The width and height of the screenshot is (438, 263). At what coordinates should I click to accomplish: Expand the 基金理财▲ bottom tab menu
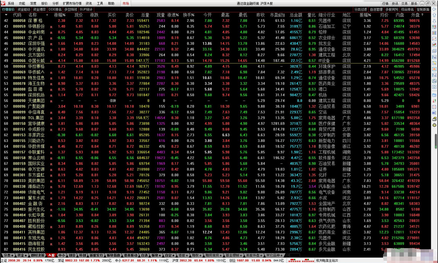(x=234, y=255)
